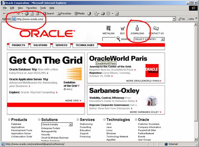The height and width of the screenshot is (147, 199).
Task: Open the Edit menu
Action: click(x=12, y=8)
